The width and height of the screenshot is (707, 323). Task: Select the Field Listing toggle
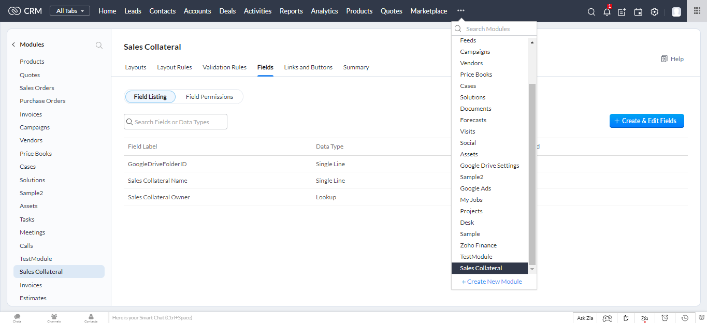click(x=150, y=97)
